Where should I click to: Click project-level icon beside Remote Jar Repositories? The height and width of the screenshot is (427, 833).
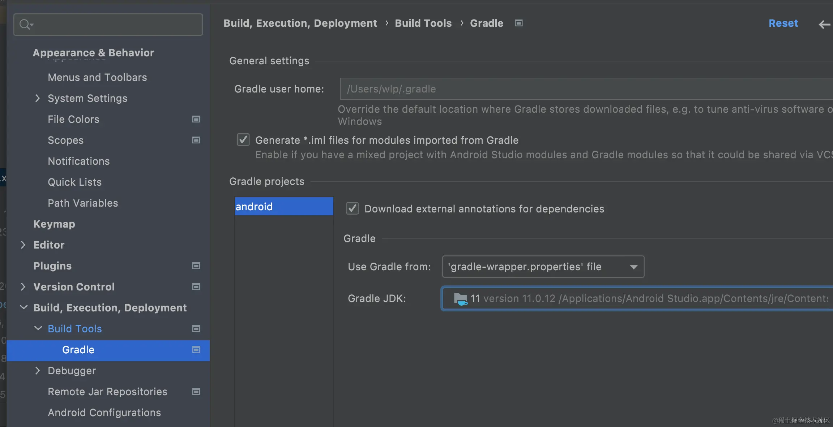pos(196,392)
